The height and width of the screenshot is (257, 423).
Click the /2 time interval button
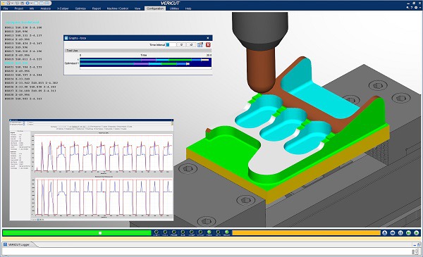click(x=181, y=45)
